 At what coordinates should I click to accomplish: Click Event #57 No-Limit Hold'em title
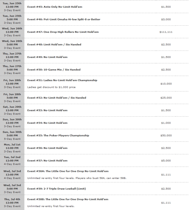click(47, 161)
